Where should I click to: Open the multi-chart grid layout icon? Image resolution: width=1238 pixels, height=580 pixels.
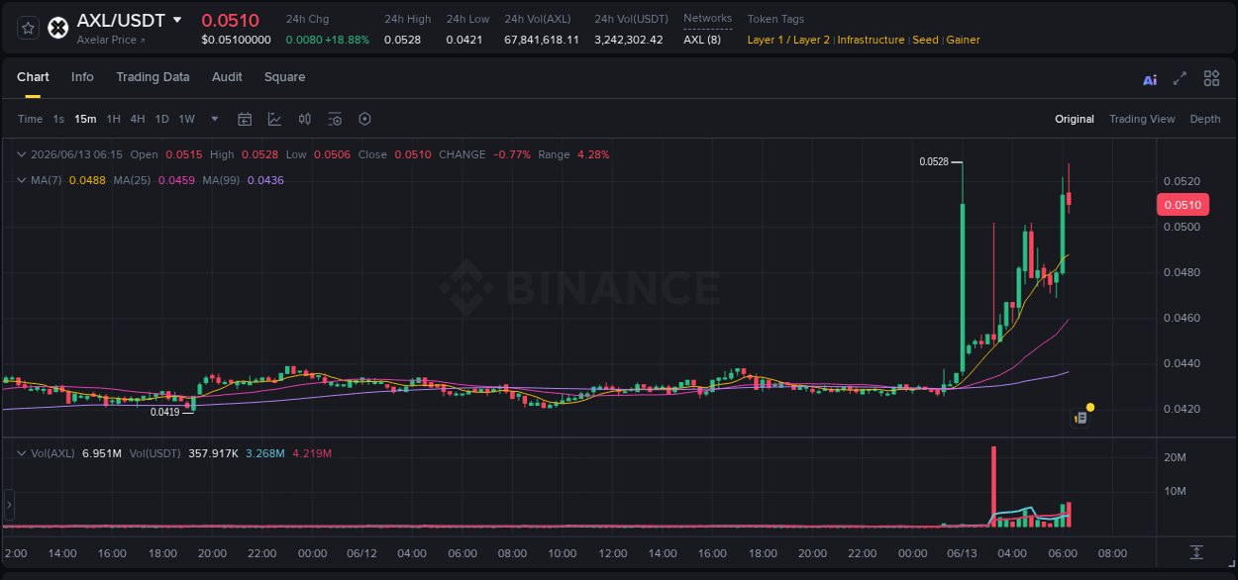[x=1211, y=78]
